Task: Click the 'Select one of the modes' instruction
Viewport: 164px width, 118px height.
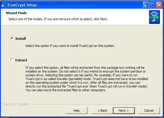Action: tap(58, 19)
